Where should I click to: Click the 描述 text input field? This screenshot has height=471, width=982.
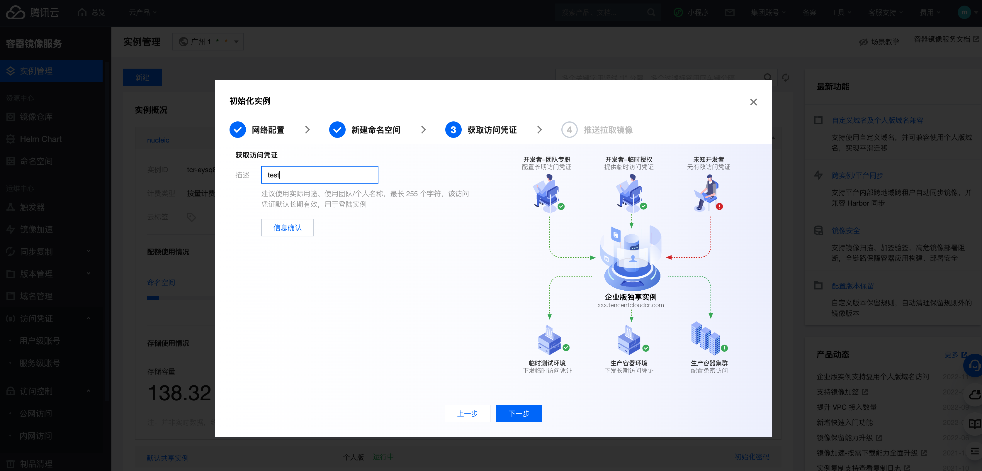(320, 175)
